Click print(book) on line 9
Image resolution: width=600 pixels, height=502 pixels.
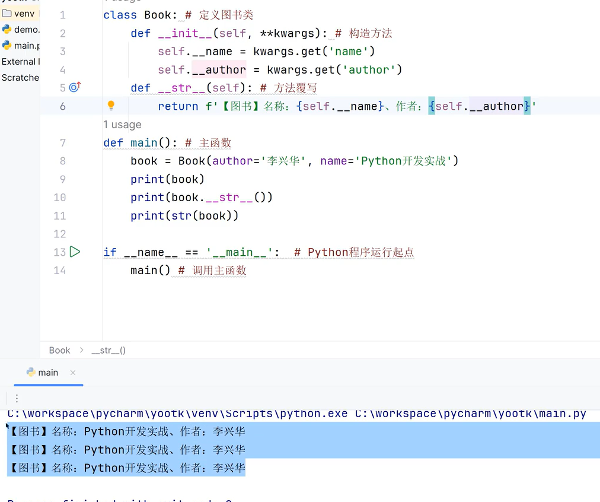point(167,179)
